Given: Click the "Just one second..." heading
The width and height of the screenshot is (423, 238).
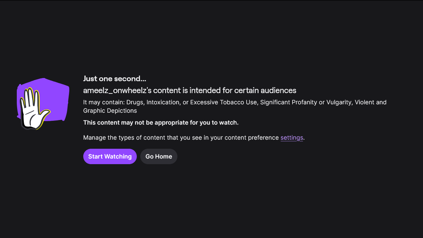Looking at the screenshot, I should tap(114, 78).
